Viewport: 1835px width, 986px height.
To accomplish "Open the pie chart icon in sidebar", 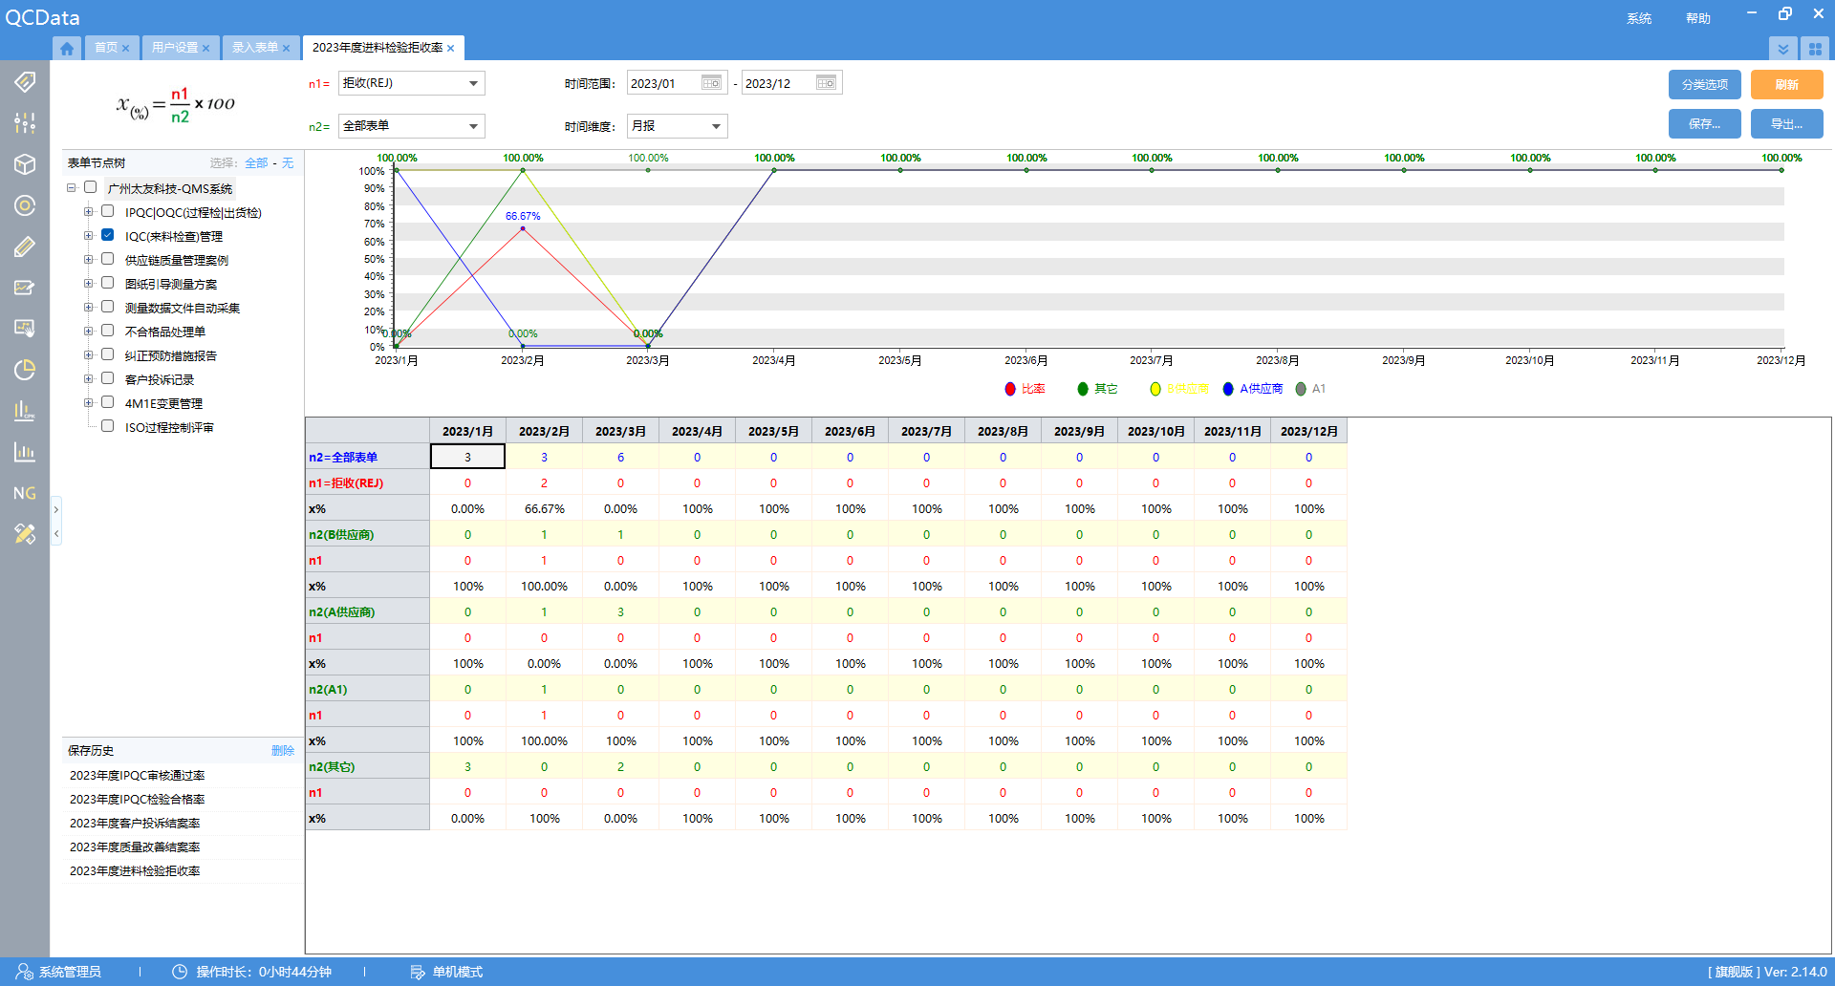I will [x=25, y=370].
